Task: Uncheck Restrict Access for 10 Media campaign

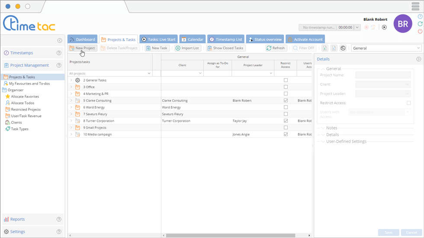Action: (x=286, y=134)
